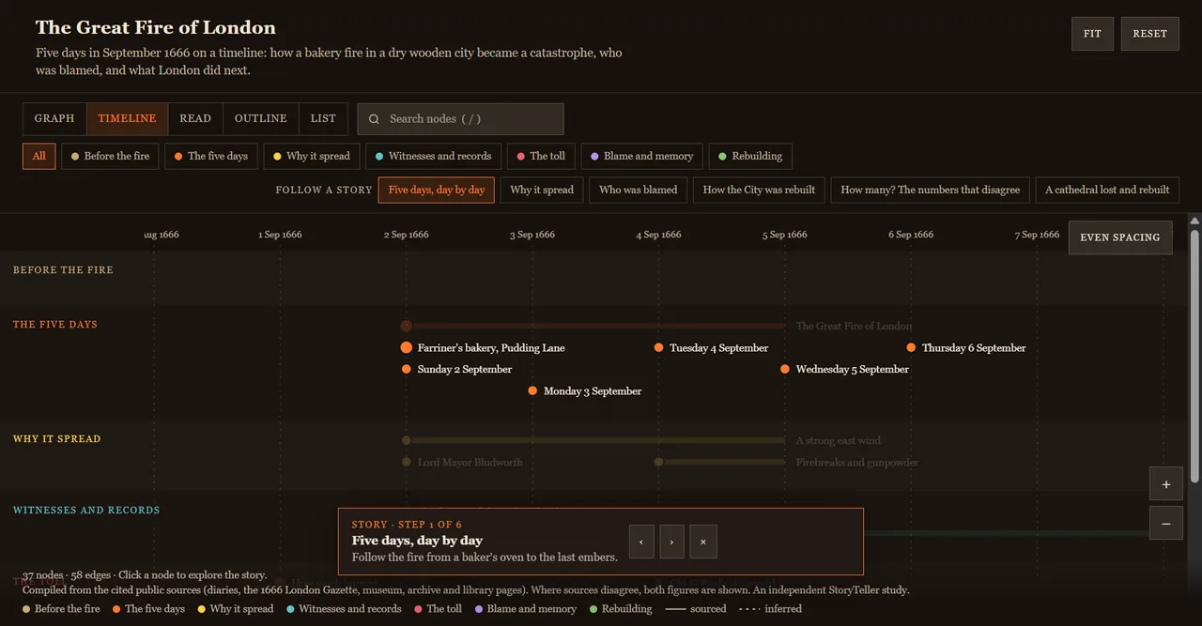Follow the Who was blamed story
Image resolution: width=1202 pixels, height=626 pixels.
tap(639, 190)
